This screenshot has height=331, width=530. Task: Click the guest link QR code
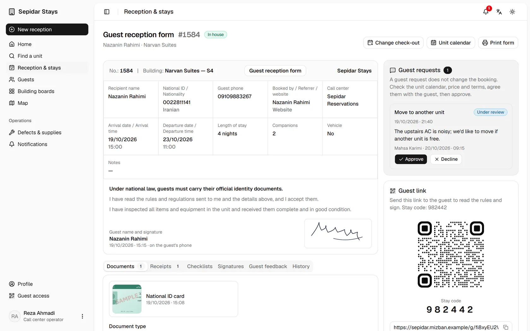(x=451, y=254)
